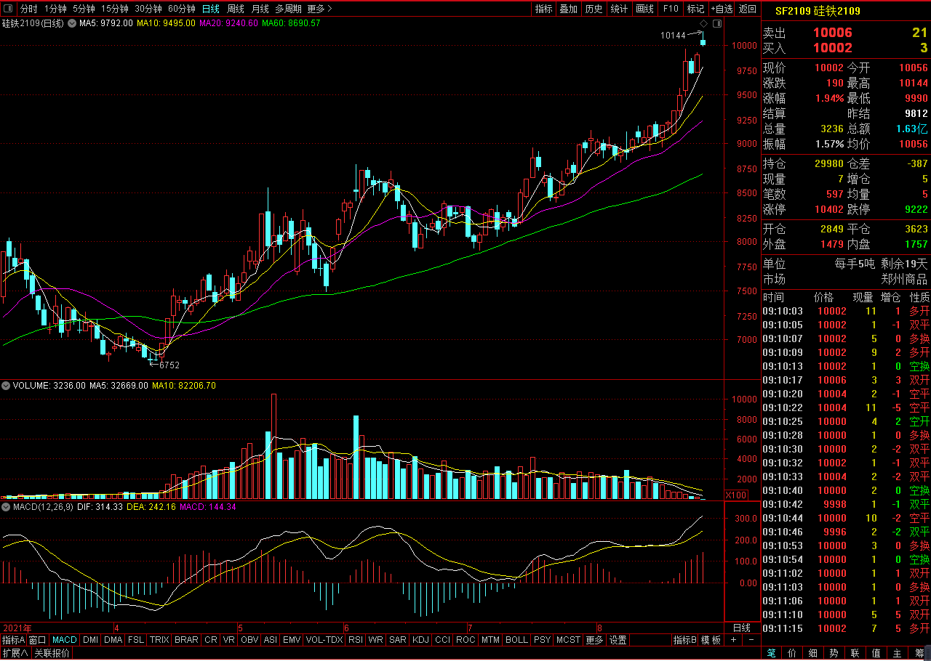Open the F10 information page
The image size is (931, 661).
(671, 9)
